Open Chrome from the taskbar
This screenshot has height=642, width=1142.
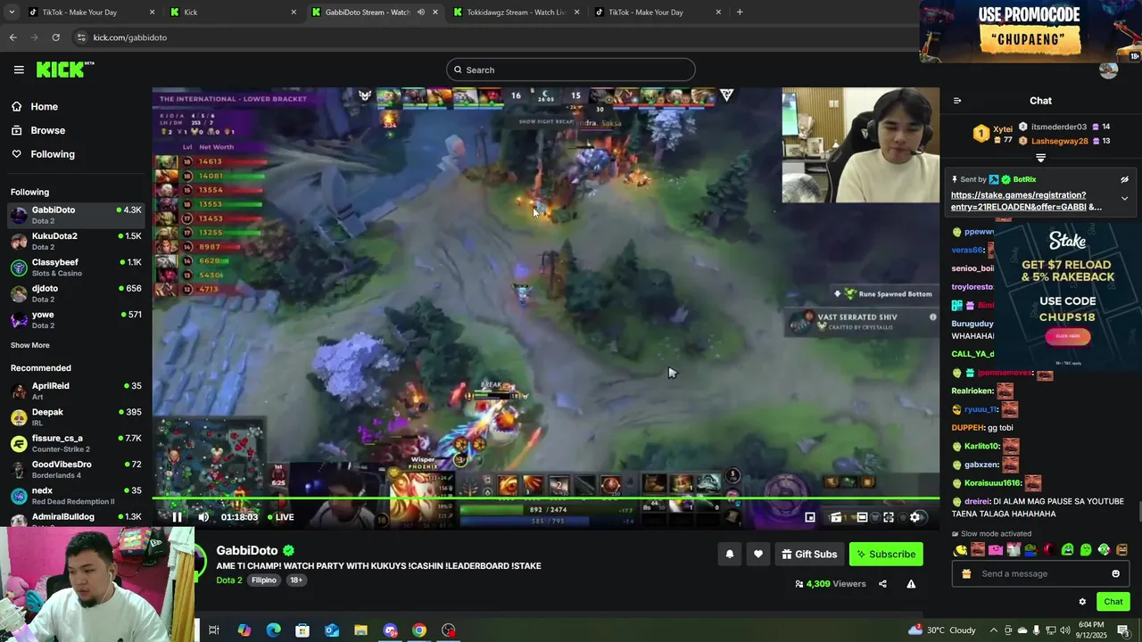click(419, 630)
